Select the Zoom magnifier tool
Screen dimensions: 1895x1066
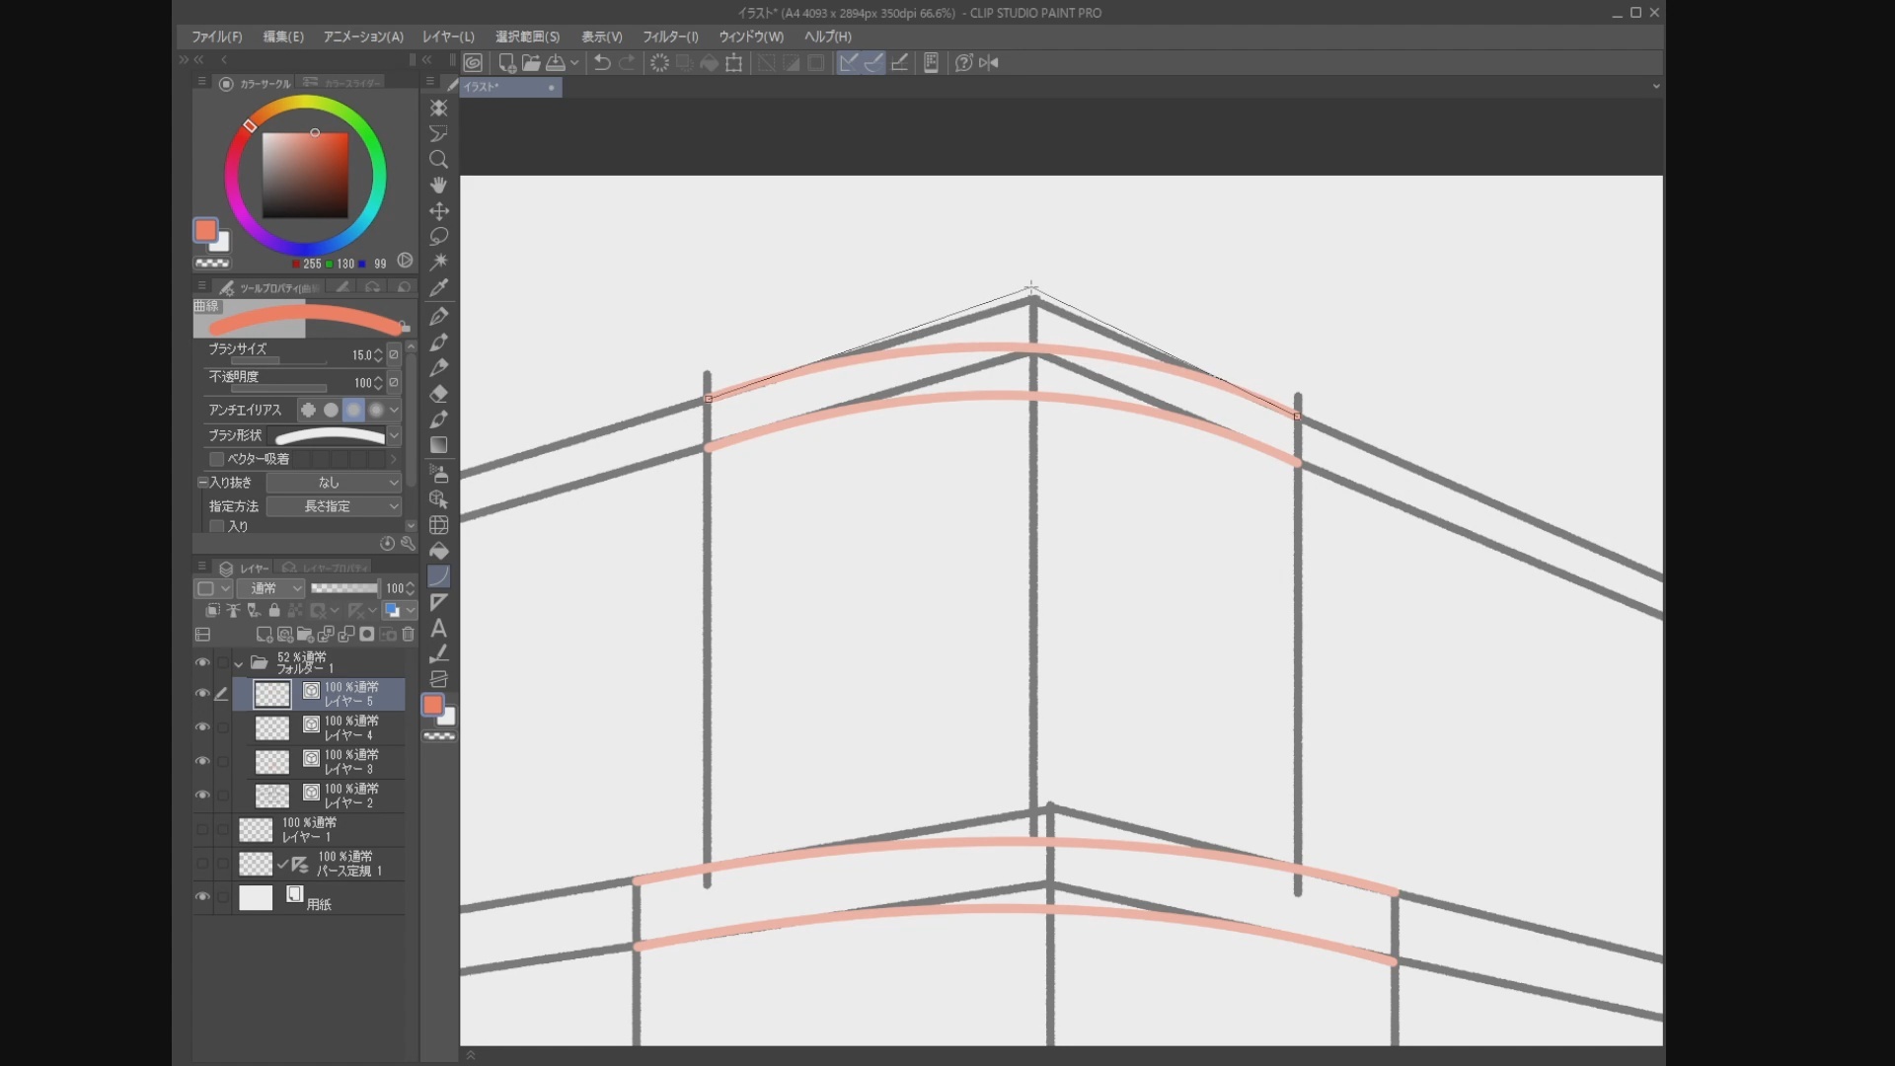439,160
